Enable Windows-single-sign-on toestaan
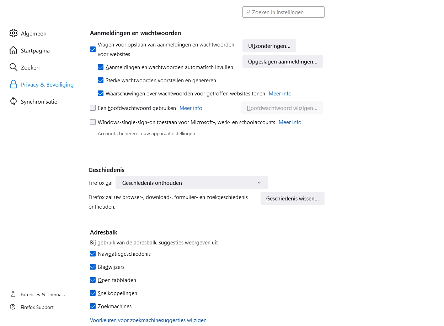444x326 pixels. pos(93,122)
